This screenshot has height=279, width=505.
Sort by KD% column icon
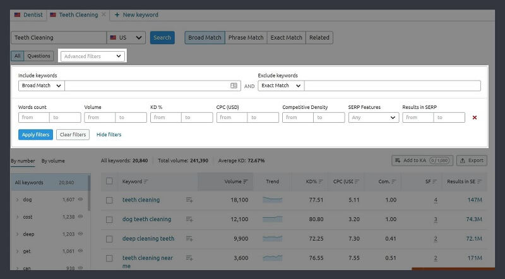[x=321, y=181]
